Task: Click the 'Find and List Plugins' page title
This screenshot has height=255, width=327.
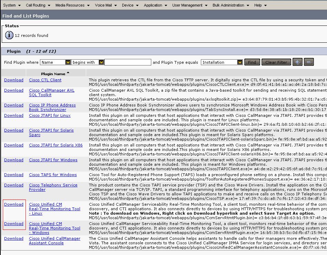Action: 26,16
